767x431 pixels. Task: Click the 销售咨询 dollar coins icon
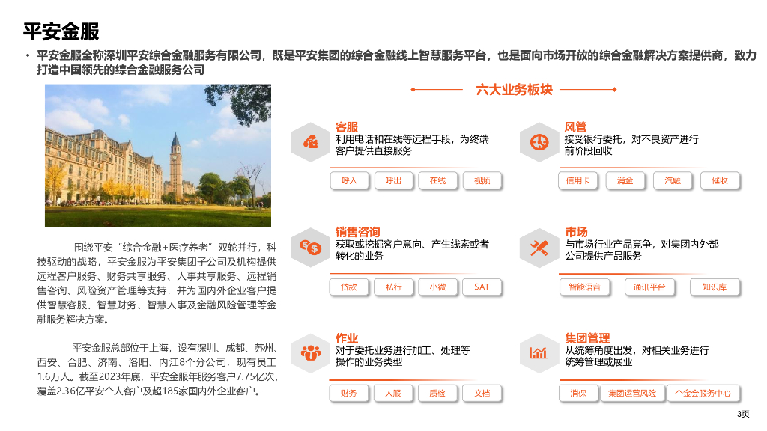point(311,248)
